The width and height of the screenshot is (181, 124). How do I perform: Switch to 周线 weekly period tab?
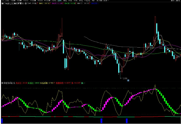click(65, 1)
